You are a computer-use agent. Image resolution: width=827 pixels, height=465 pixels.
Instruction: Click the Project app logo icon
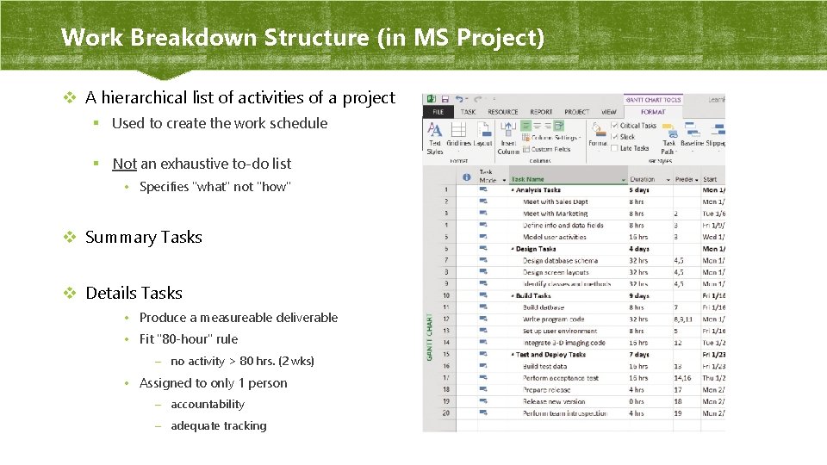pos(432,99)
